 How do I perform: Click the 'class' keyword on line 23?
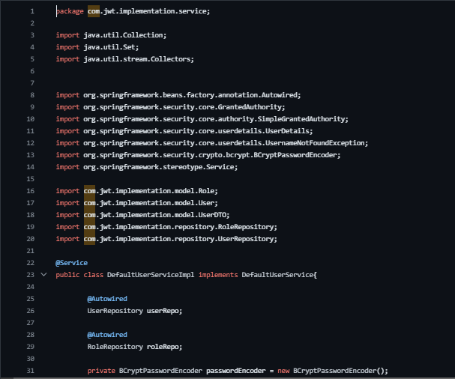coord(94,275)
